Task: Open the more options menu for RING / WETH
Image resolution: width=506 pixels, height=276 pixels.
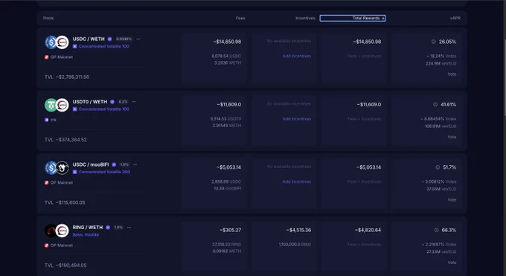Action: coord(129,227)
